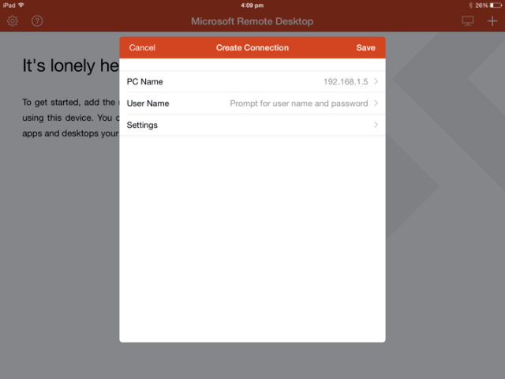Open the Settings row
This screenshot has height=379, width=505.
pyautogui.click(x=252, y=125)
